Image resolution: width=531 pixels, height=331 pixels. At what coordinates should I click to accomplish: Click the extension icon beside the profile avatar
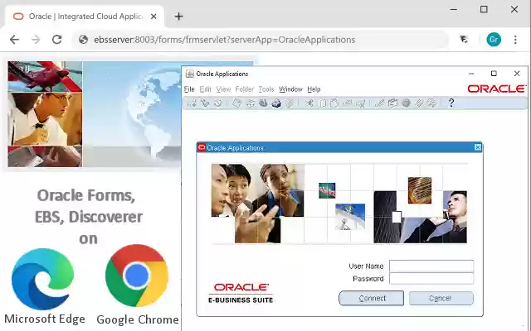pos(464,40)
